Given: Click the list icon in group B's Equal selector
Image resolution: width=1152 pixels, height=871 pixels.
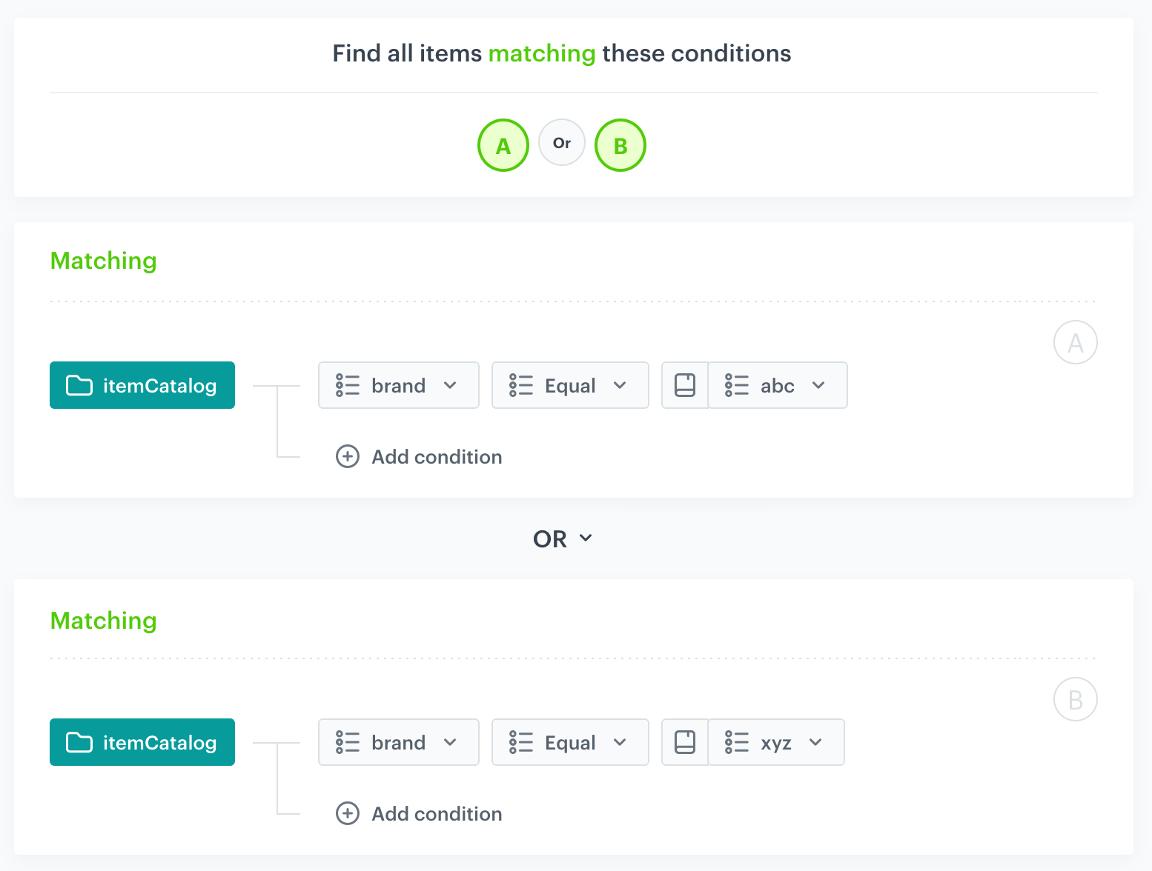Looking at the screenshot, I should [520, 742].
